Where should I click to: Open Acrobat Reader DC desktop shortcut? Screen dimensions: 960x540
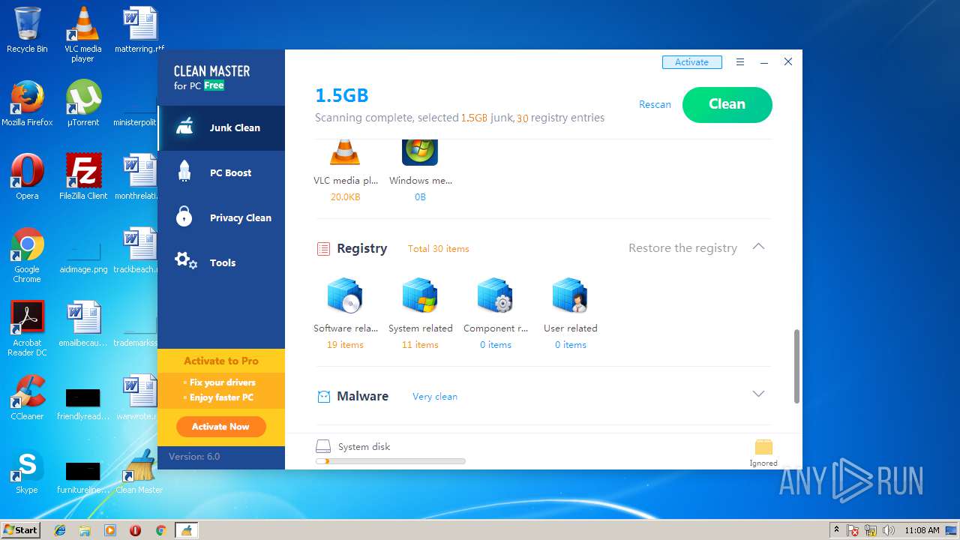(x=27, y=328)
